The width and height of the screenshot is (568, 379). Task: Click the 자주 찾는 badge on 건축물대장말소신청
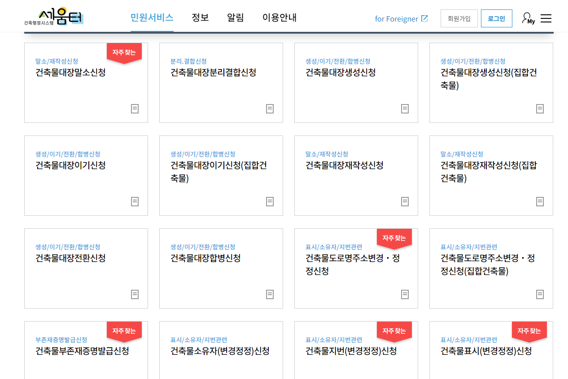124,52
